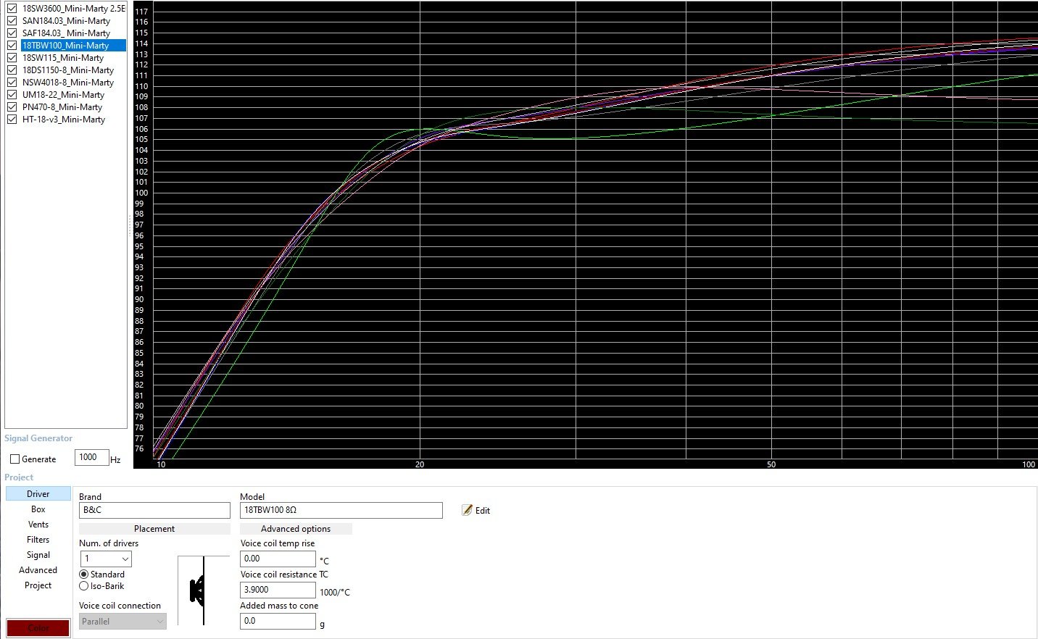Click the pencil Edit icon beside Model
Image resolution: width=1038 pixels, height=639 pixels.
tap(468, 510)
